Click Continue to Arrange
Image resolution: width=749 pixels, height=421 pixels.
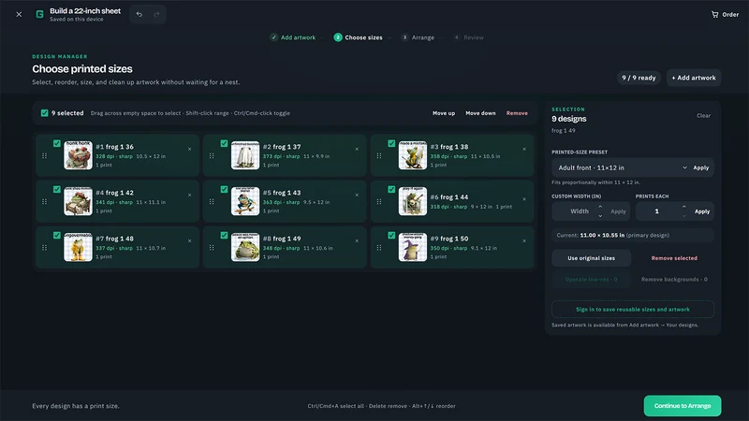click(x=683, y=406)
